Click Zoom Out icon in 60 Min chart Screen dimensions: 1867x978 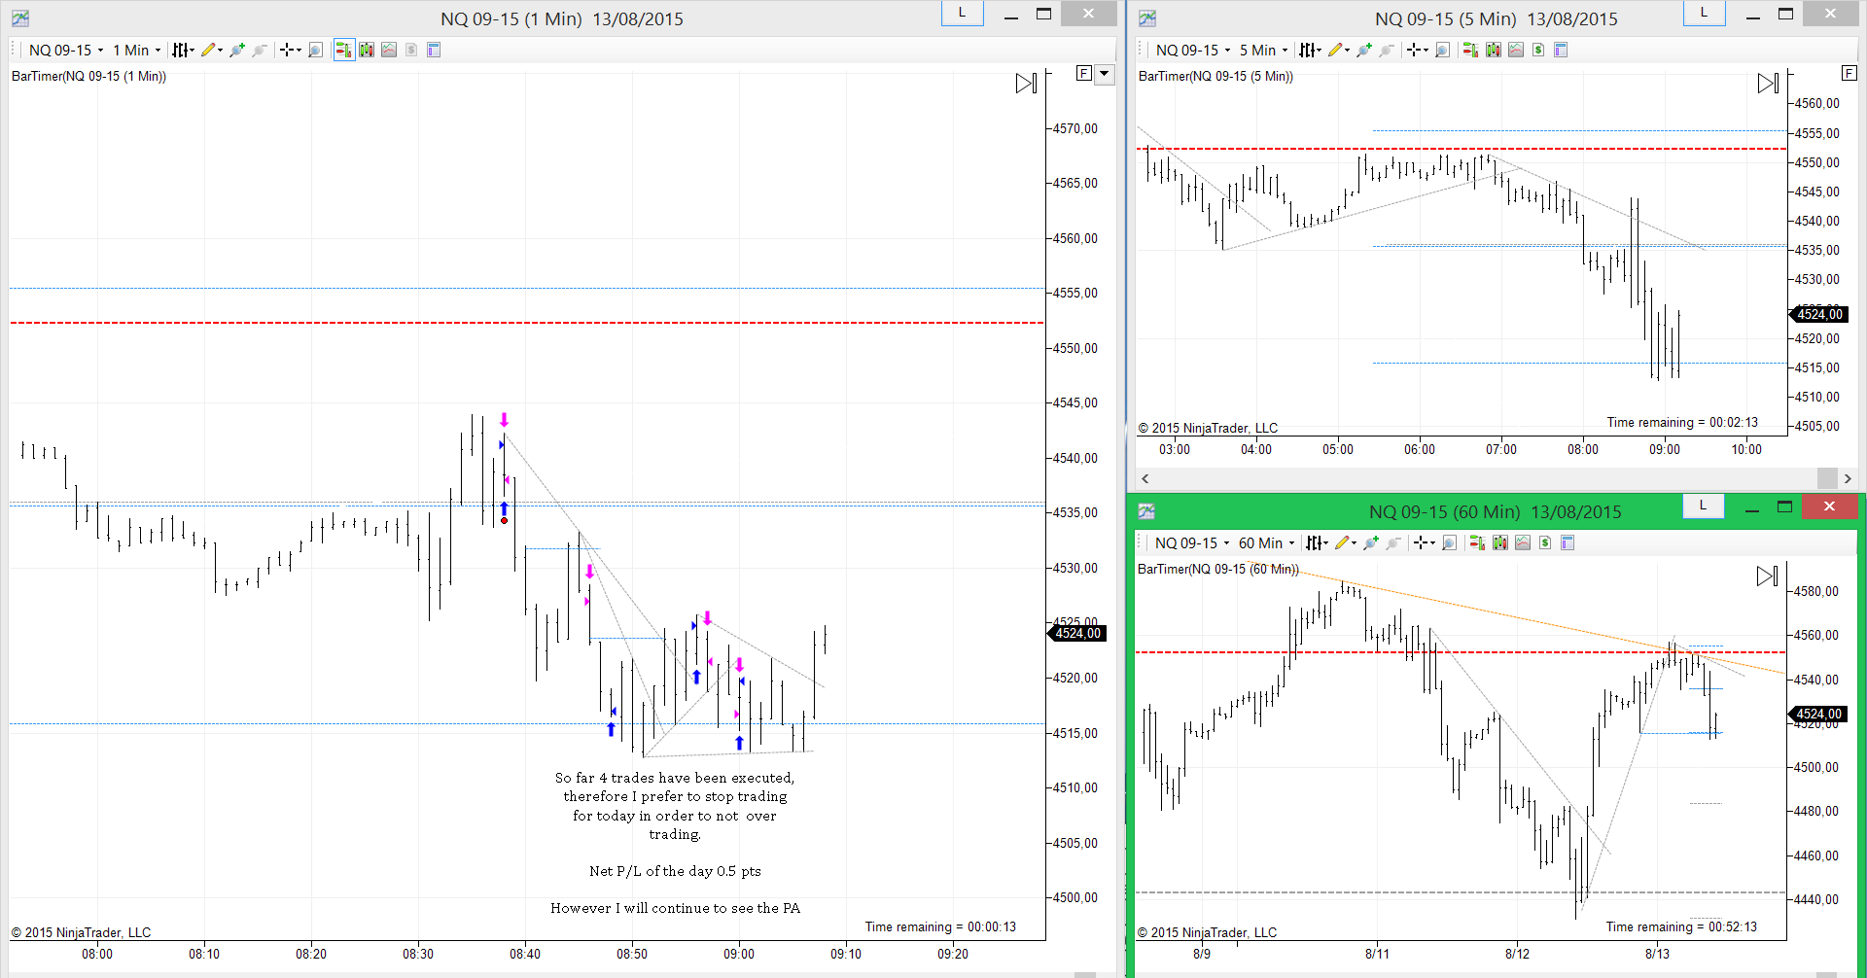pyautogui.click(x=1392, y=542)
